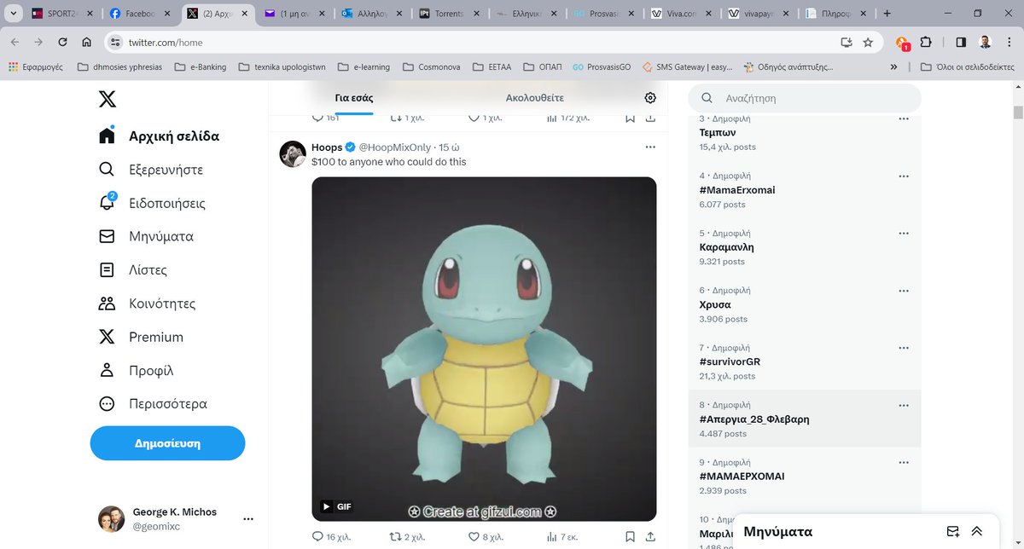Screen dimensions: 1024x549
Task: Open Κοινότητες from the sidebar
Action: [x=148, y=303]
